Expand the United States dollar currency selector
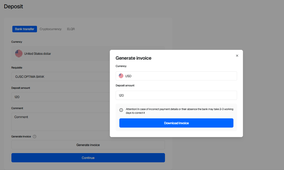 pyautogui.click(x=62, y=53)
